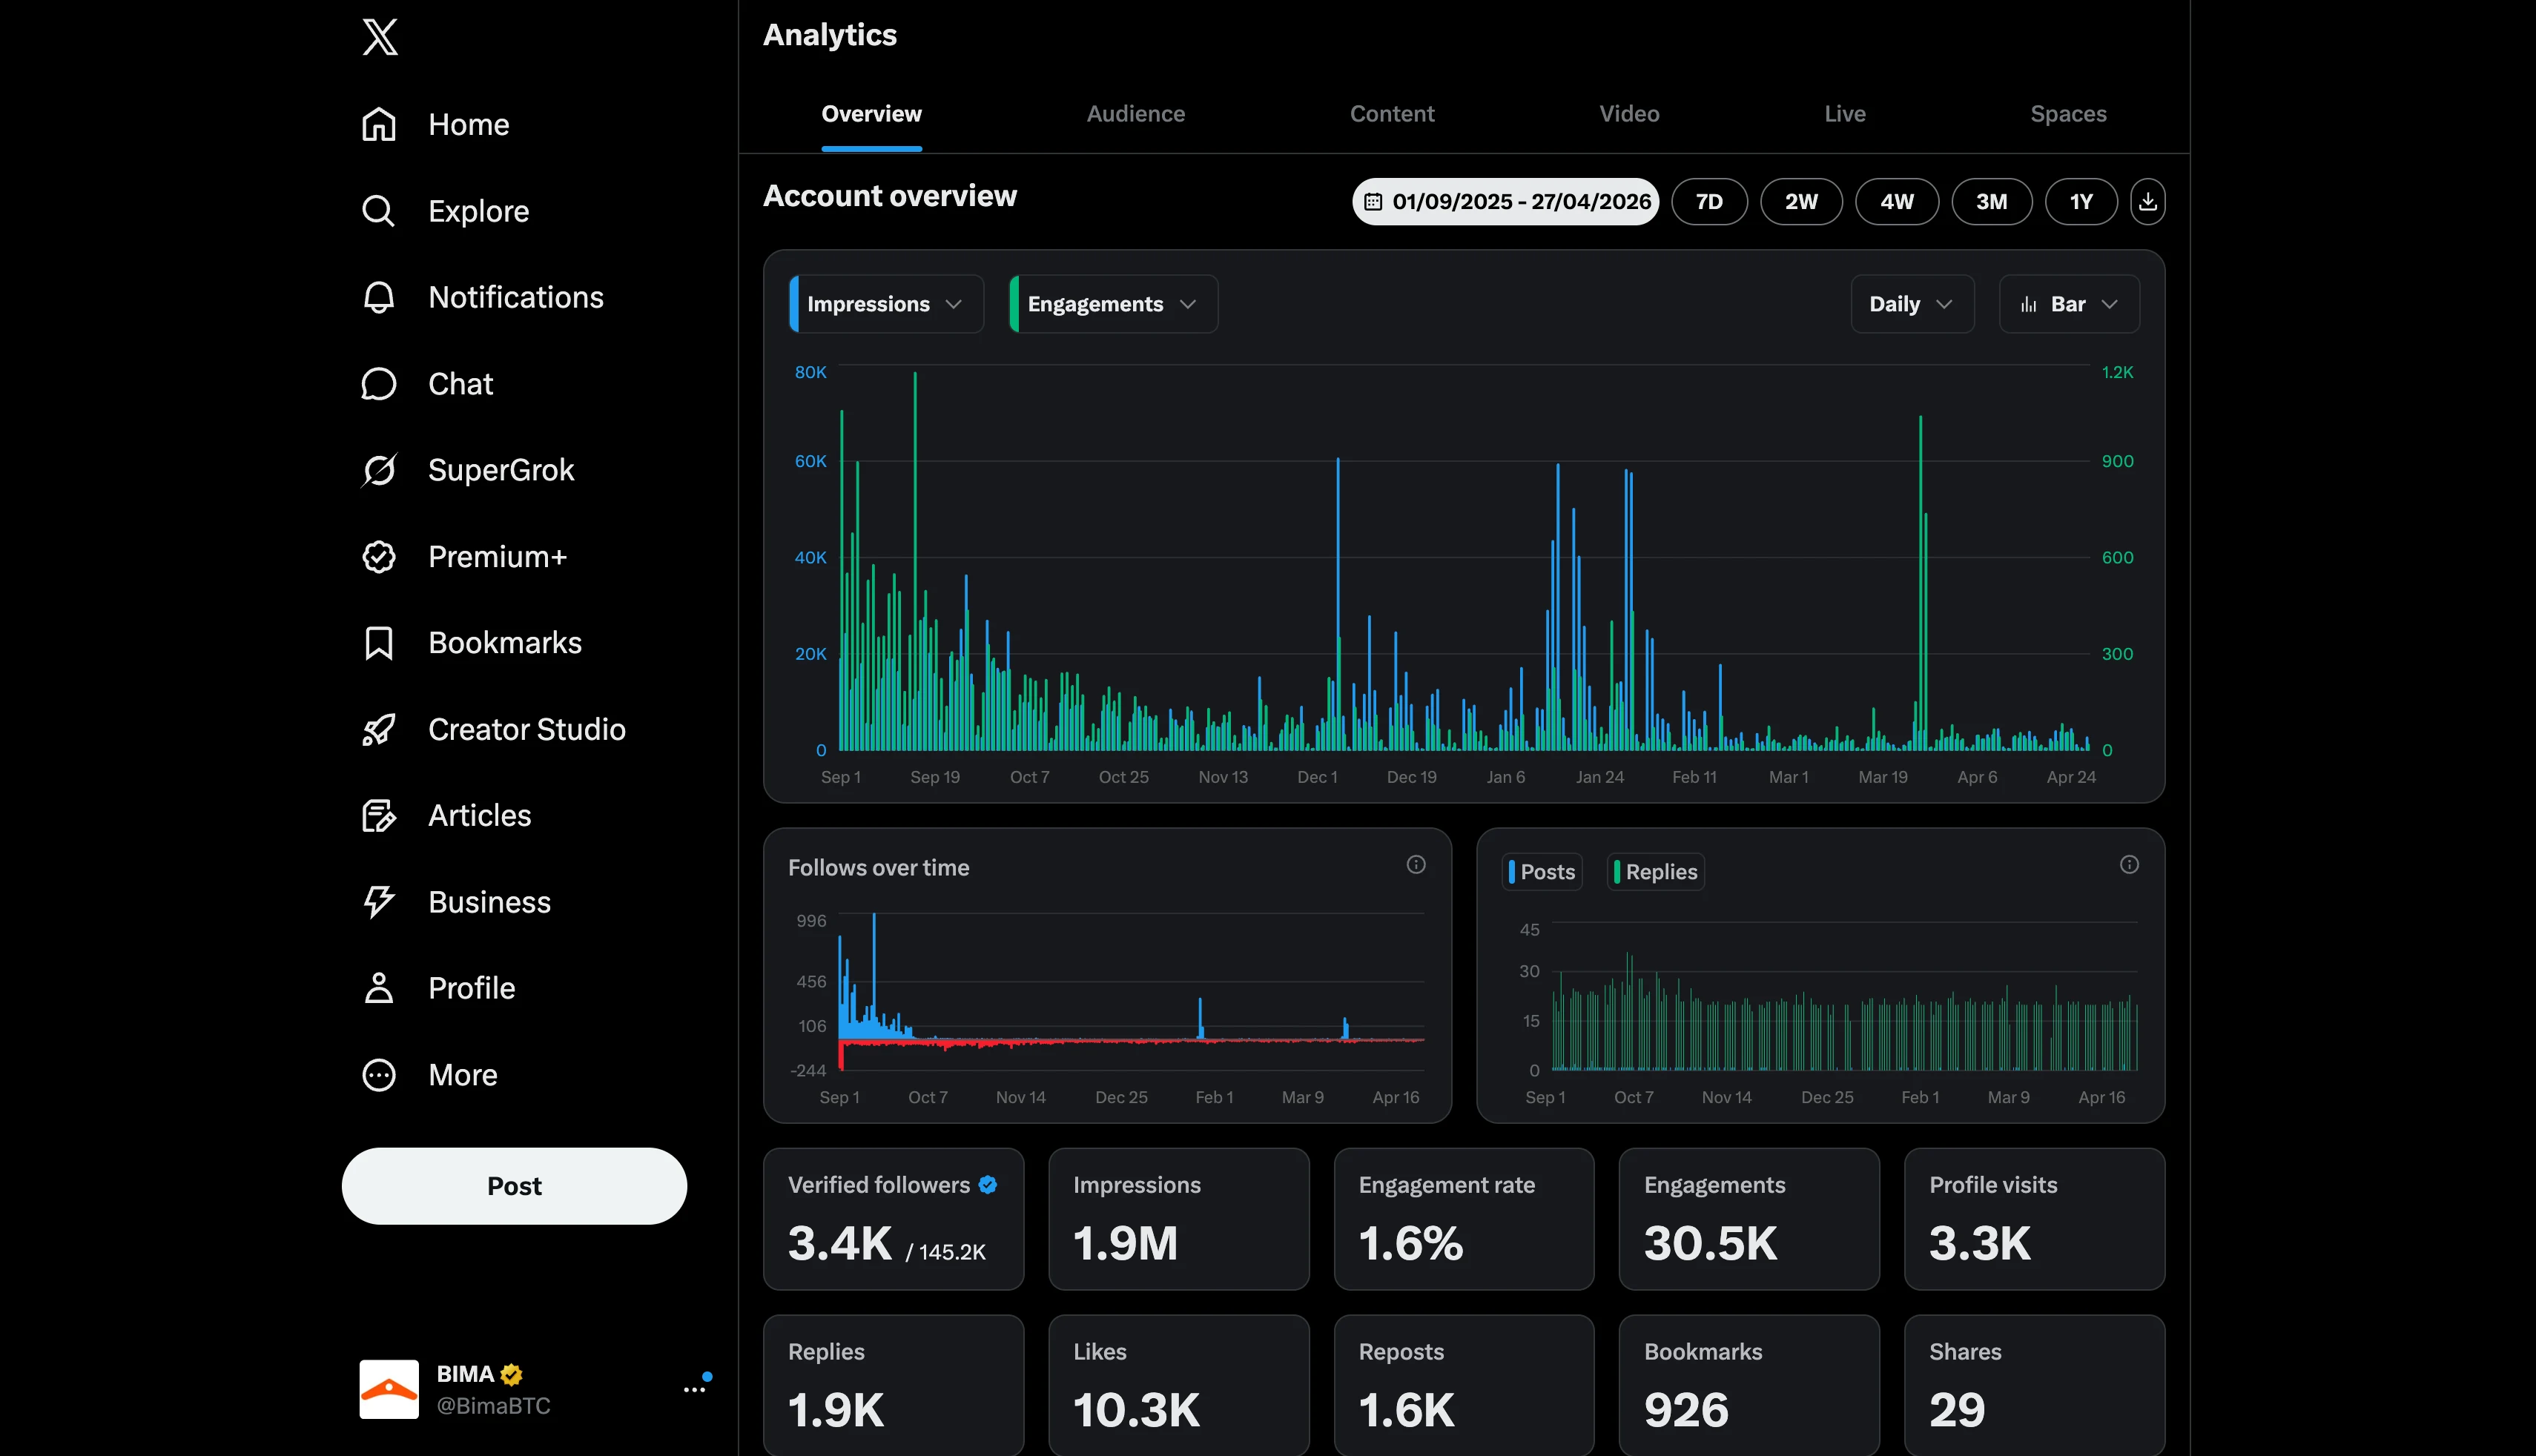Click bar chart icon in Bar selector
The image size is (2536, 1456).
pos(2028,304)
